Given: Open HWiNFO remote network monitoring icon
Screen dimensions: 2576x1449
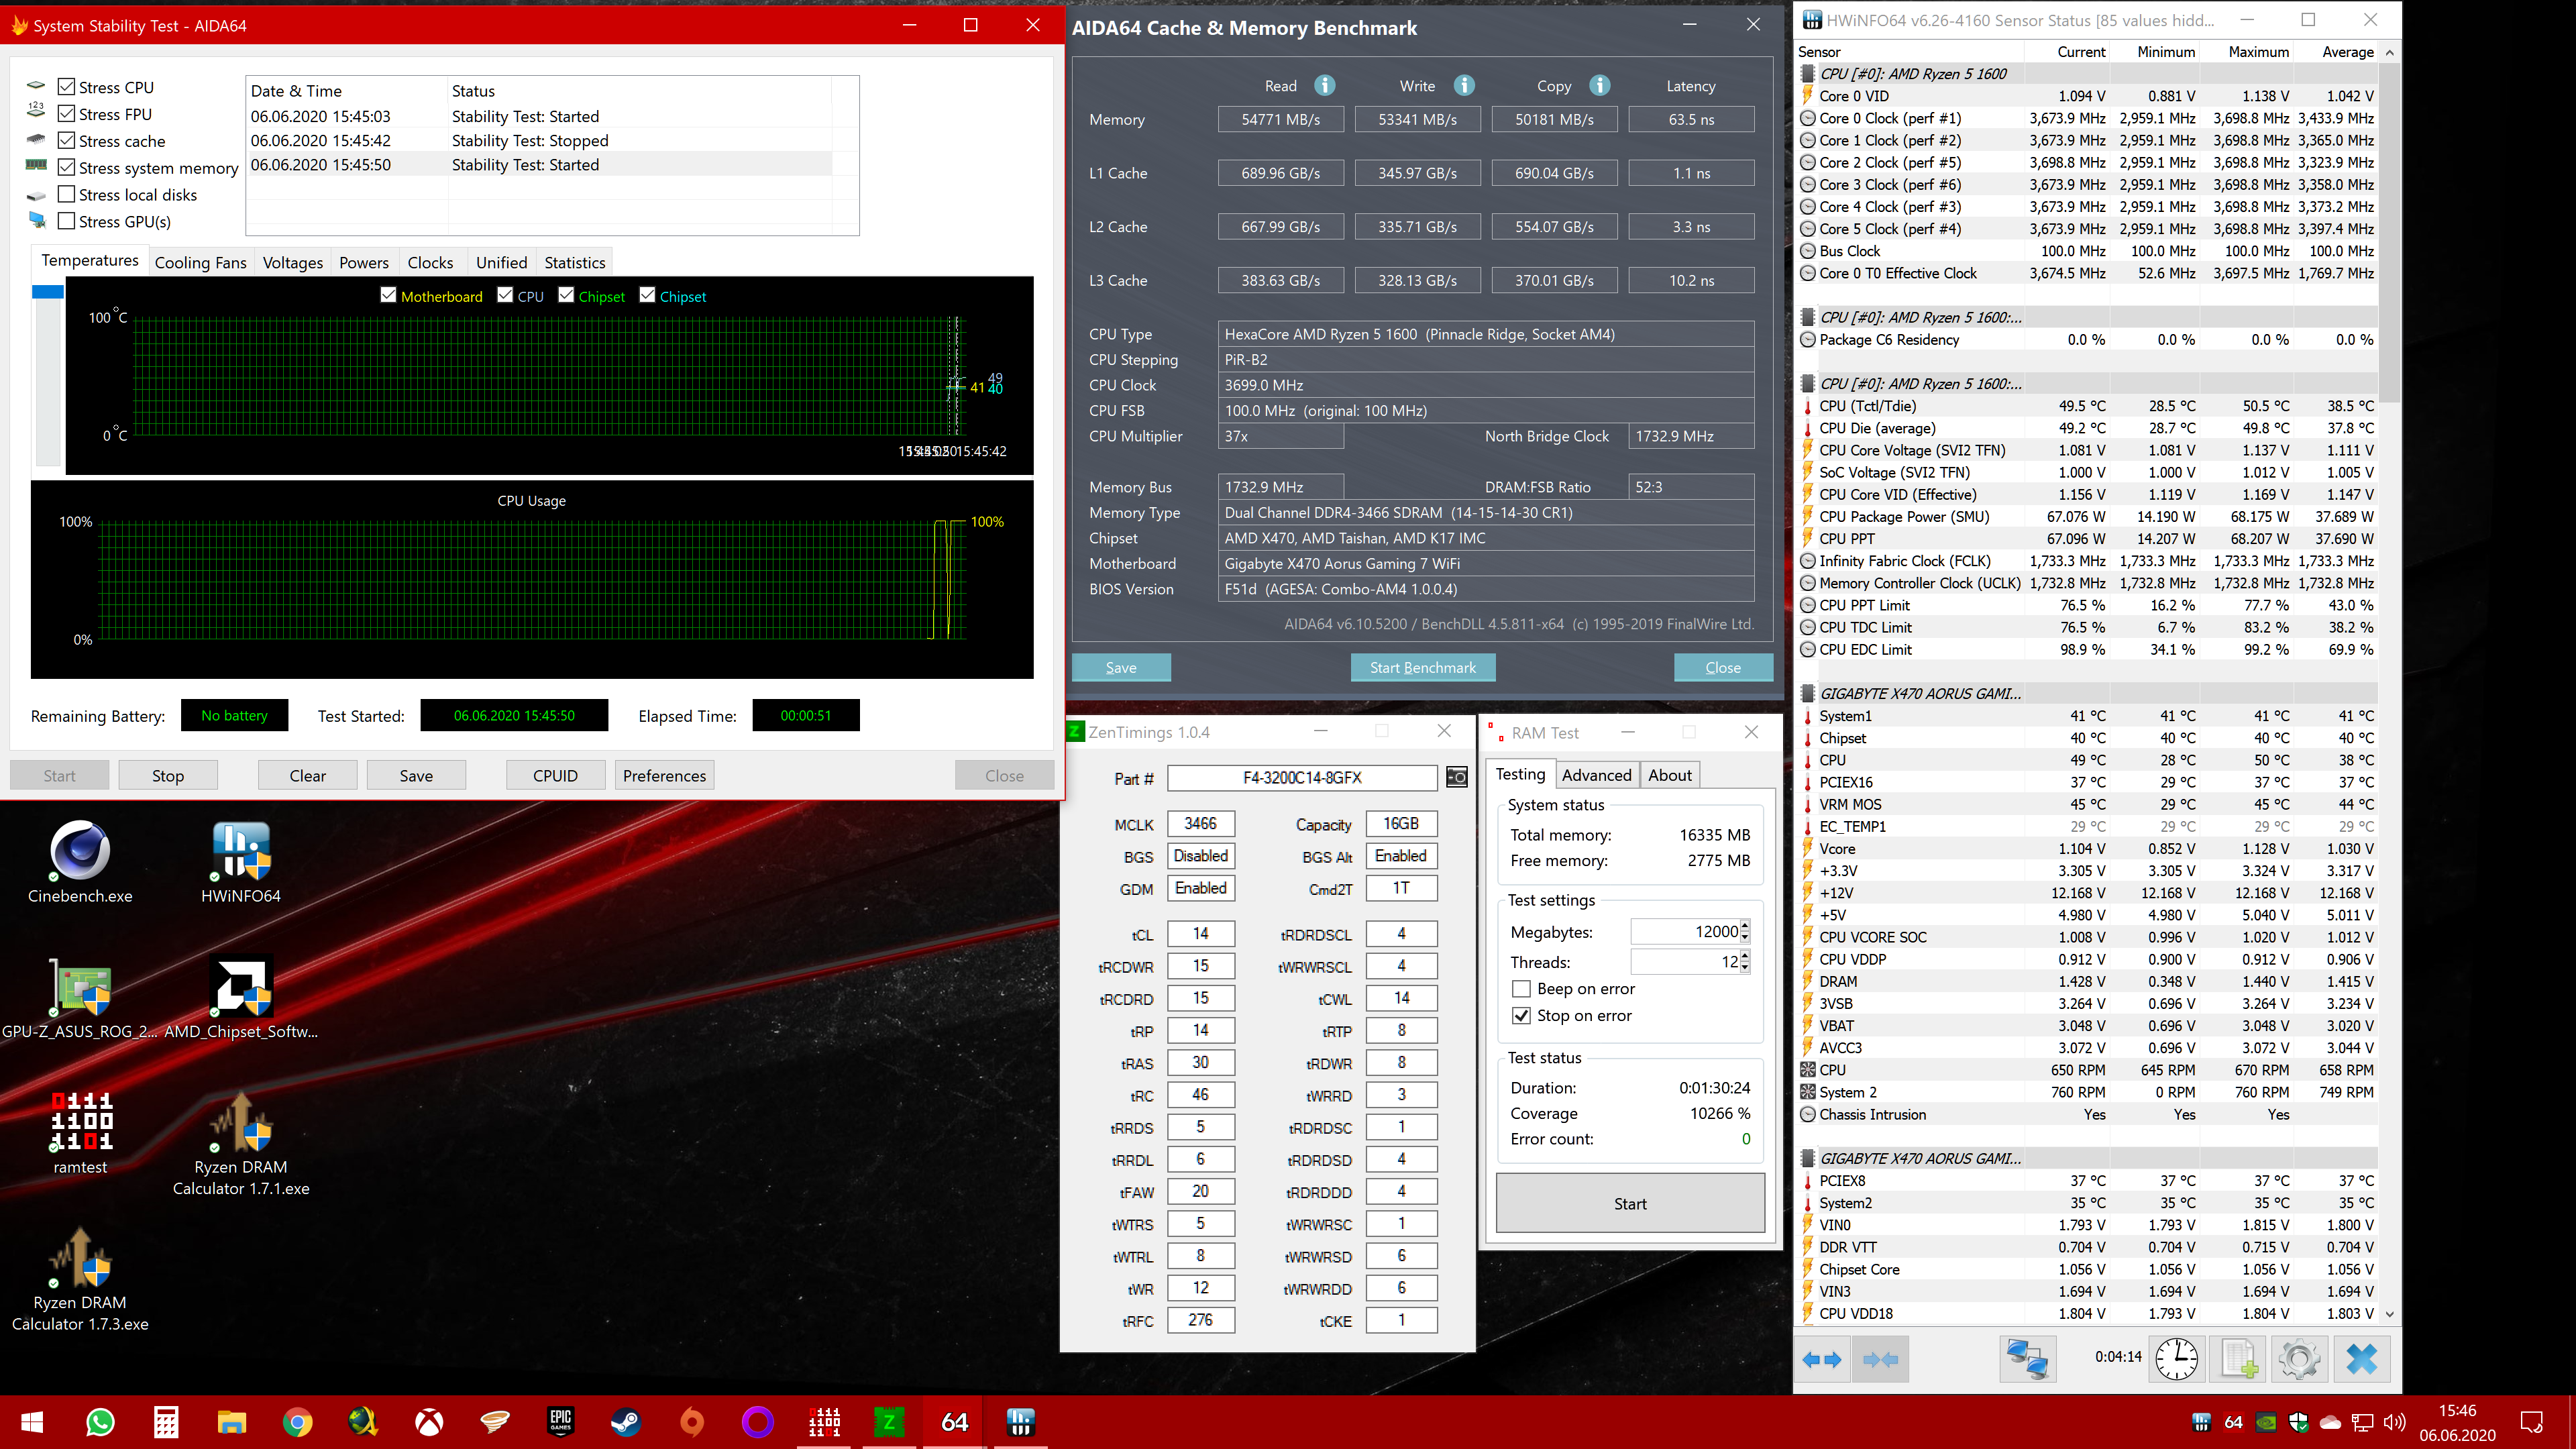Looking at the screenshot, I should [x=2027, y=1359].
